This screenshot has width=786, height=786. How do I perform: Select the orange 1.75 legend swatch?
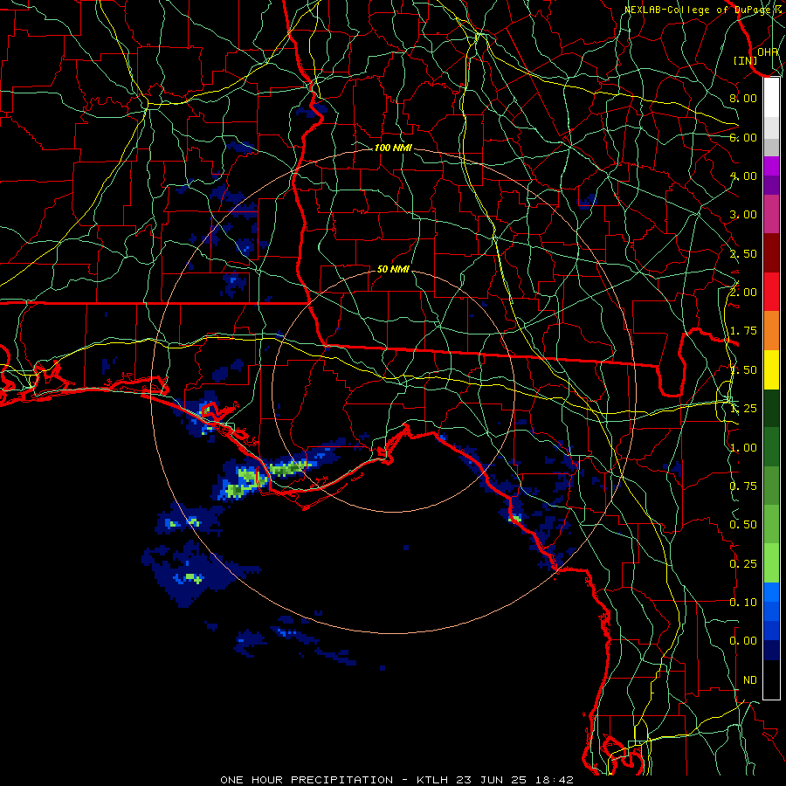click(771, 331)
